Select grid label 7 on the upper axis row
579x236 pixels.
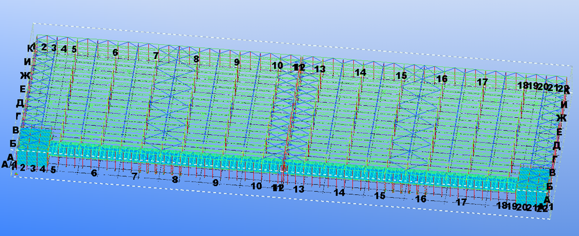click(156, 56)
